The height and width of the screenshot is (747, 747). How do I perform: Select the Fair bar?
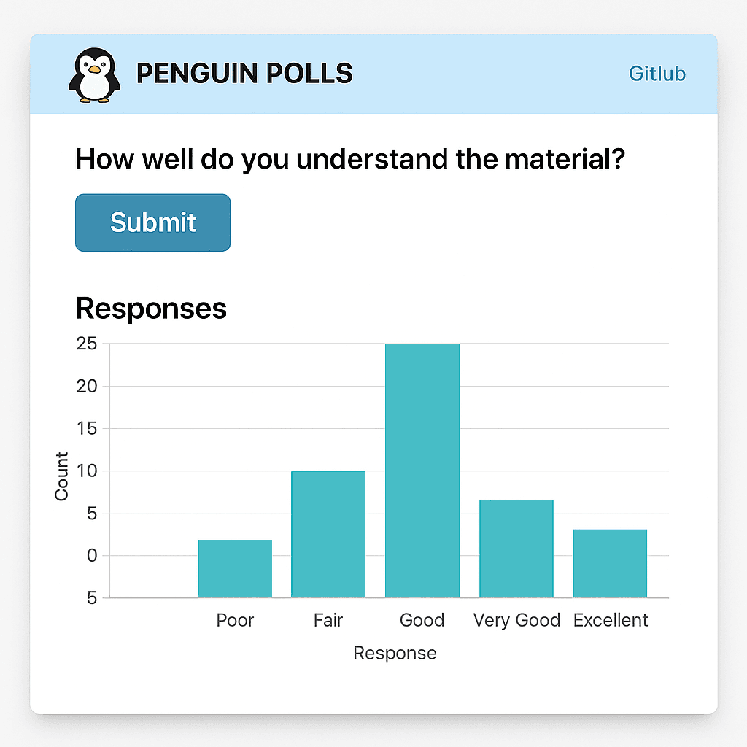pyautogui.click(x=328, y=533)
